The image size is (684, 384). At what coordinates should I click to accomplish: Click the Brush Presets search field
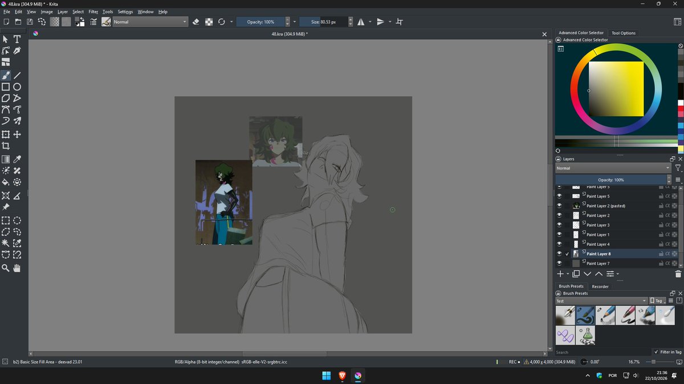(x=603, y=352)
